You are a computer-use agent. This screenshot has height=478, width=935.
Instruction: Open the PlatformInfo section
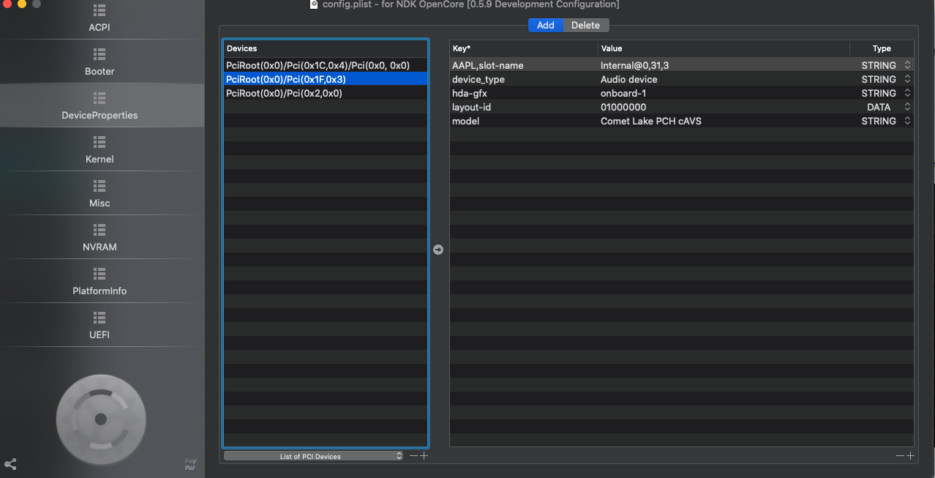[99, 282]
